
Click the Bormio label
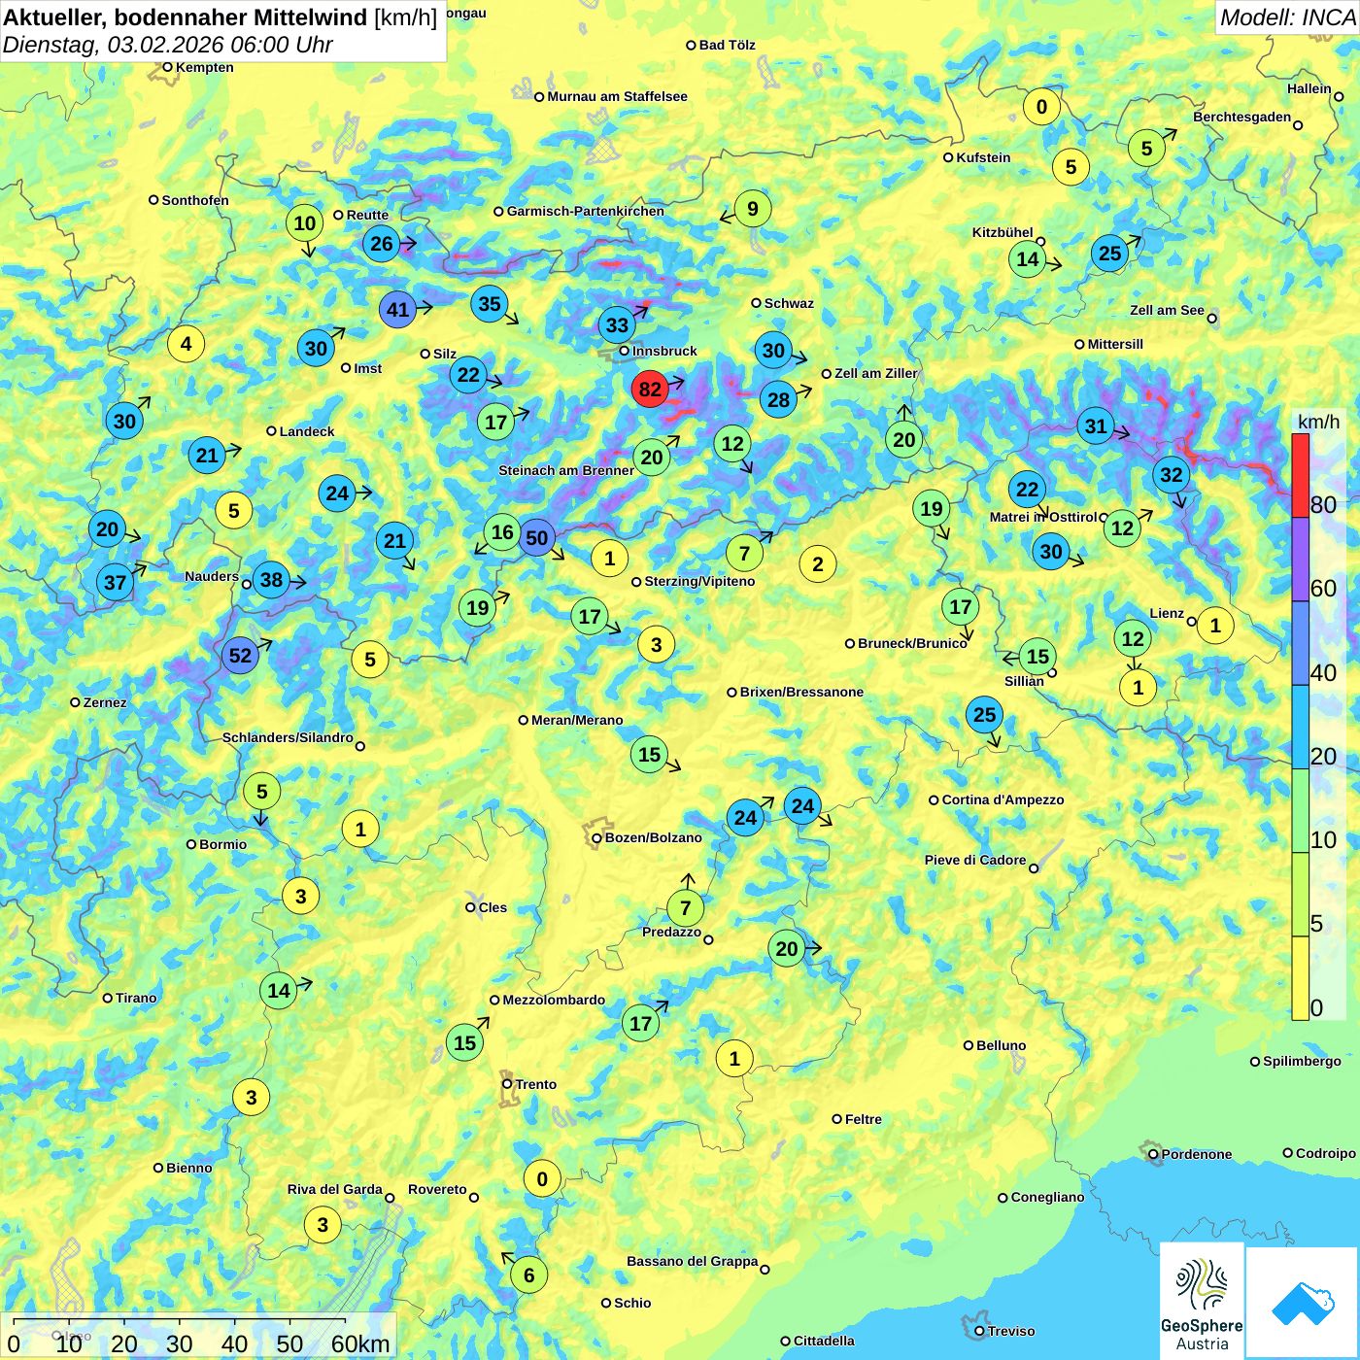tap(222, 844)
